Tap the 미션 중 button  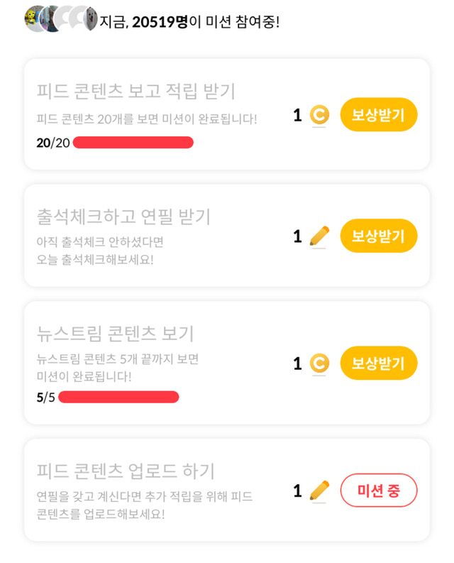[x=378, y=491]
